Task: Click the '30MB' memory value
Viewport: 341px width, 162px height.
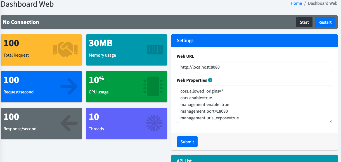Action: 101,43
